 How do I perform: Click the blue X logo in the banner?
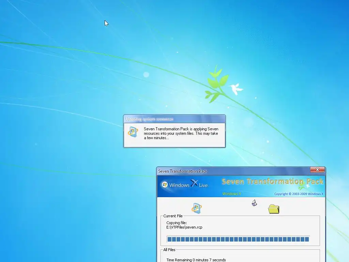[x=194, y=183]
